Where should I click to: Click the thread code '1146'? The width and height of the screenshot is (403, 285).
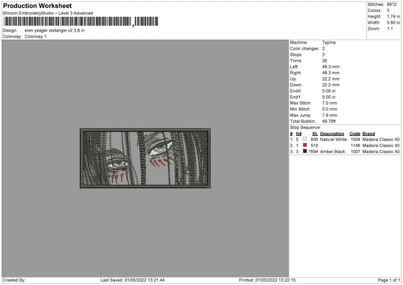coord(355,146)
